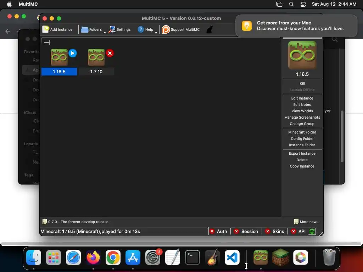Image resolution: width=363 pixels, height=272 pixels.
Task: Click Support MultiMC Patreon button
Action: (180, 29)
